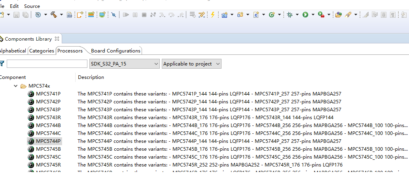Click the green new class icon
Viewport: 409px width, 174px height.
272,15
